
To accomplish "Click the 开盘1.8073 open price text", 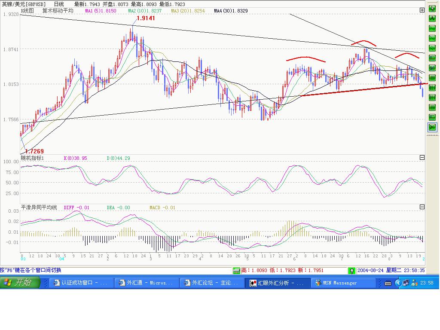I will pyautogui.click(x=115, y=4).
